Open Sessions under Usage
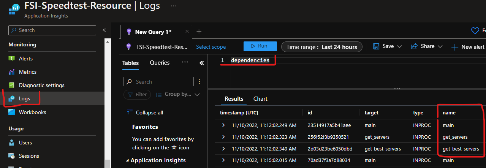The height and width of the screenshot is (168, 486). tap(29, 156)
